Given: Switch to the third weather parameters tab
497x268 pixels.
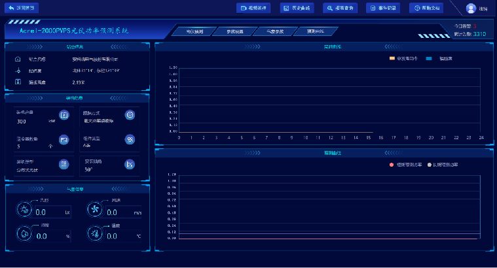Looking at the screenshot, I should pos(275,31).
